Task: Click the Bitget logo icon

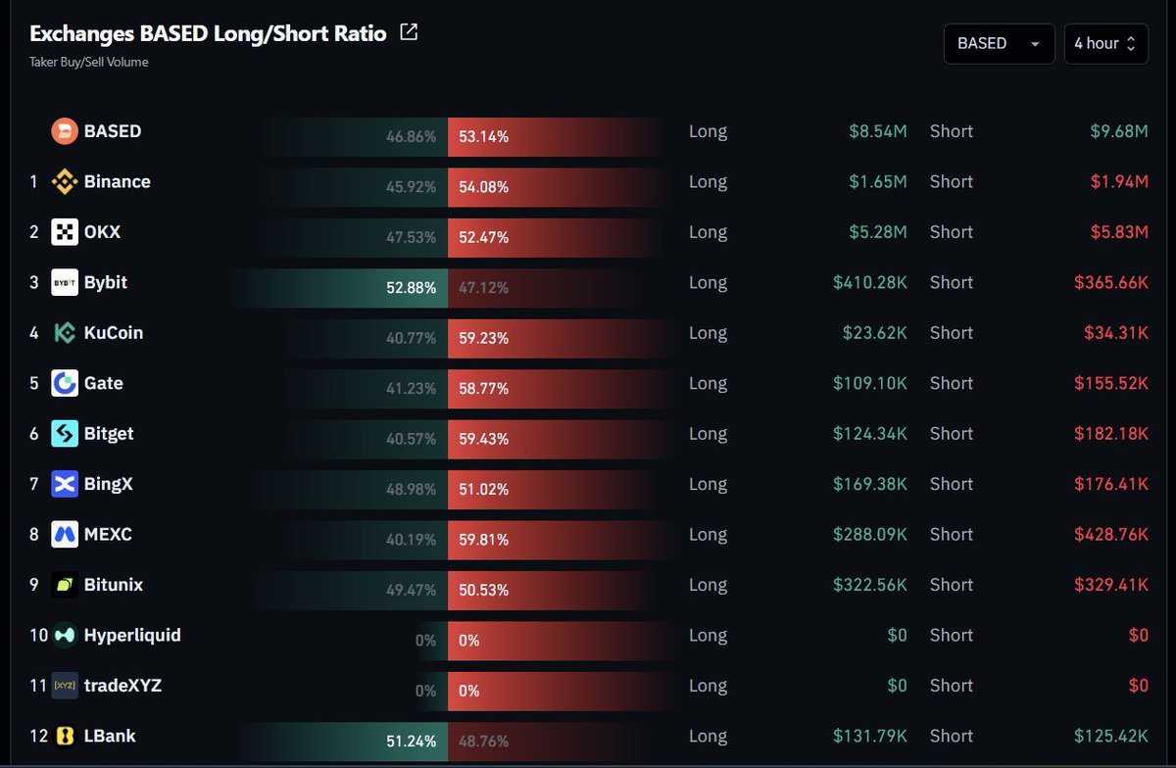Action: [65, 433]
